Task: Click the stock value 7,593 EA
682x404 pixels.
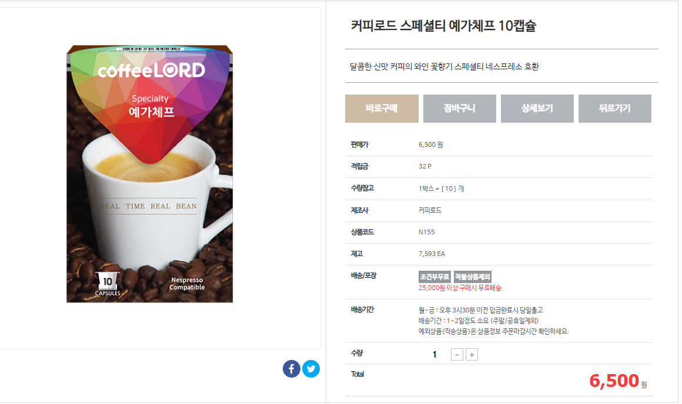Action: coord(432,254)
